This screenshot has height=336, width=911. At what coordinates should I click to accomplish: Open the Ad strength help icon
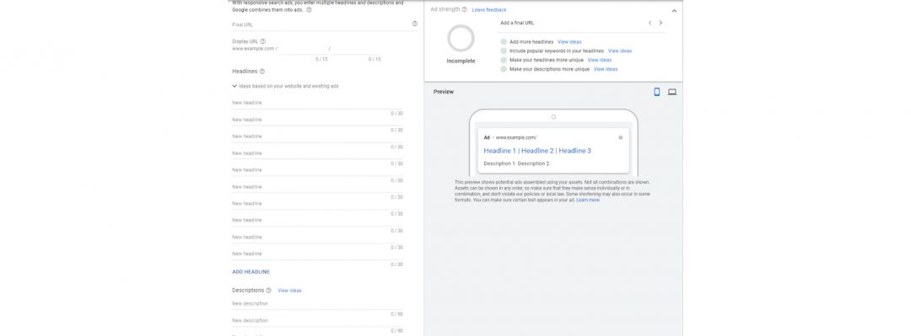pos(464,9)
